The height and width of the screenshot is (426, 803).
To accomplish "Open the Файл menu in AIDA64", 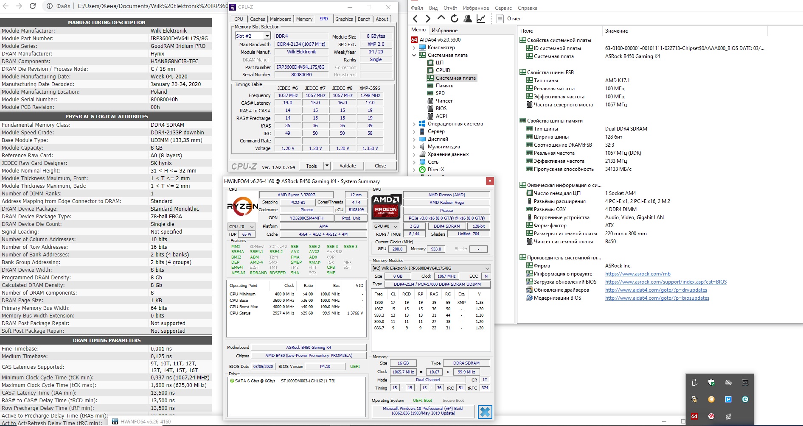I will point(417,8).
